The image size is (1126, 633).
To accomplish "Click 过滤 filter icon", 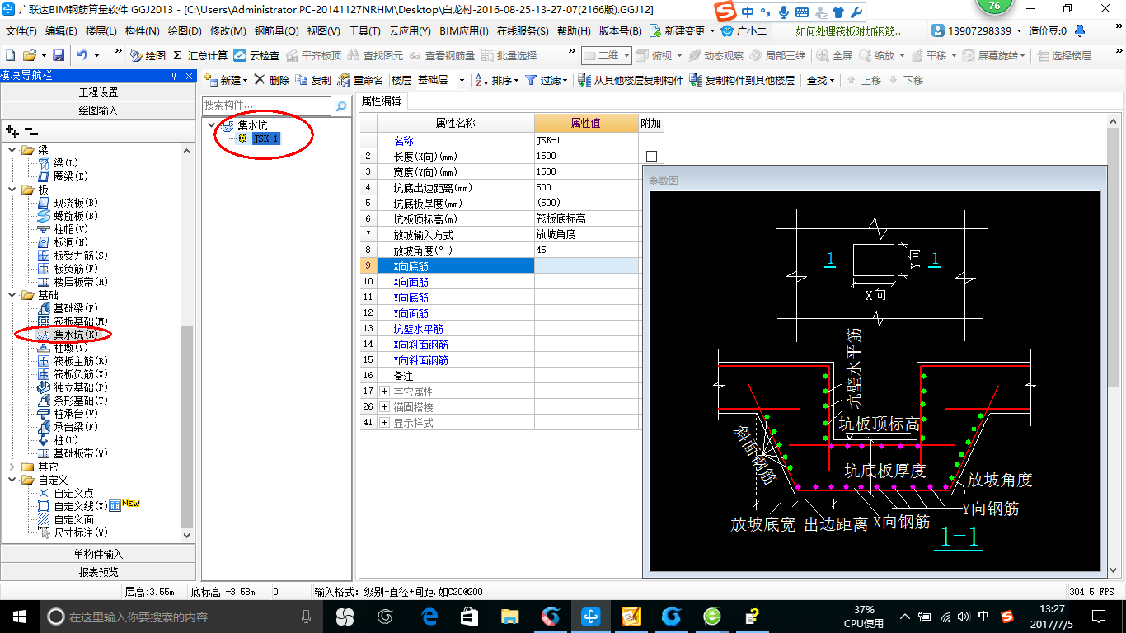I will point(532,80).
